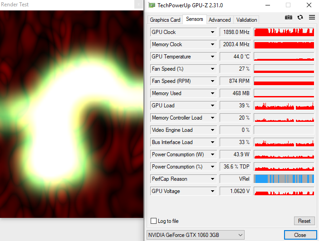The width and height of the screenshot is (319, 241).
Task: Open the Memory Clock sensor dropdown
Action: 212,44
